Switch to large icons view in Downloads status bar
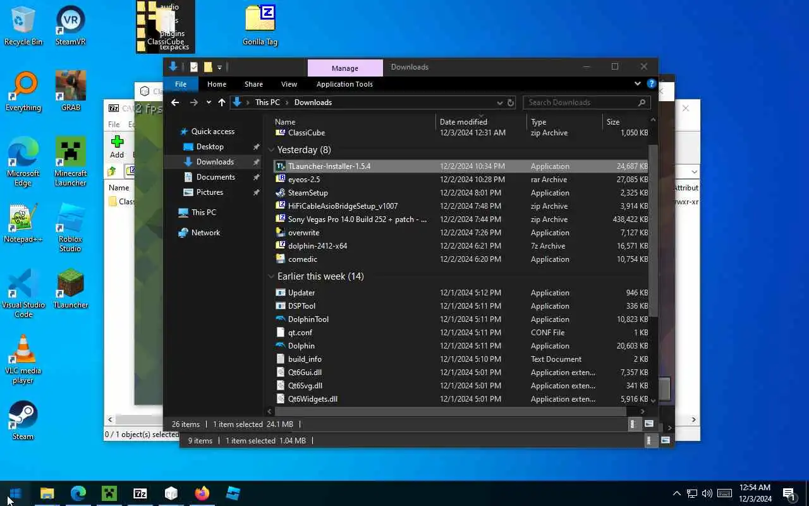This screenshot has width=809, height=506. (x=649, y=424)
